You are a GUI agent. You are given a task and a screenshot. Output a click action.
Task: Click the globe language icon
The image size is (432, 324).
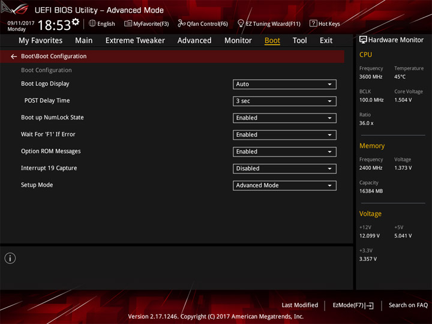tap(92, 23)
